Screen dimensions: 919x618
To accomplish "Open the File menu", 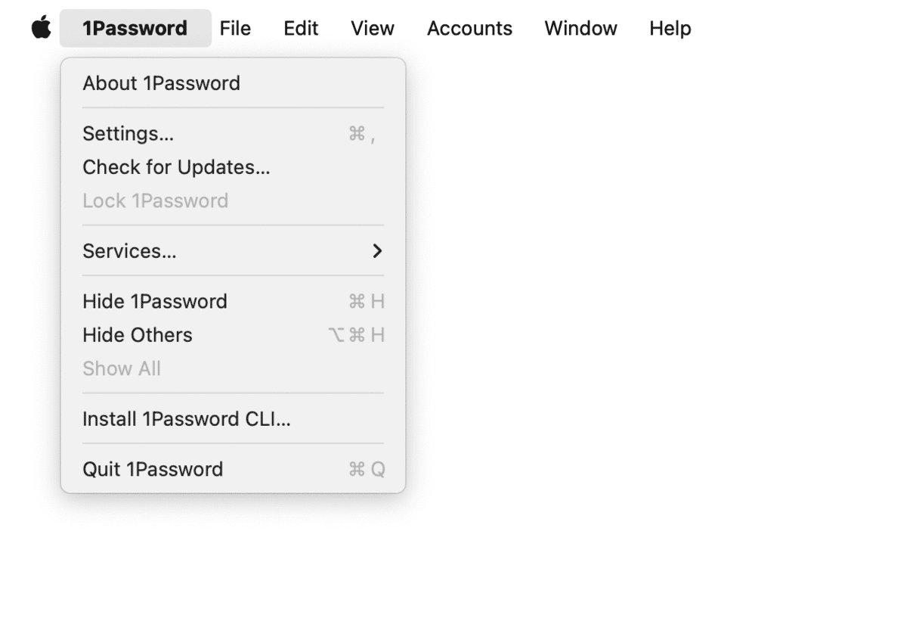I will tap(235, 28).
